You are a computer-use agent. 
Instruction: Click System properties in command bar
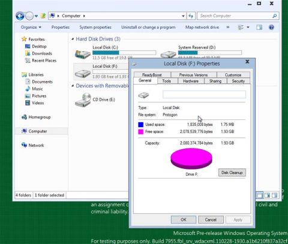95,27
